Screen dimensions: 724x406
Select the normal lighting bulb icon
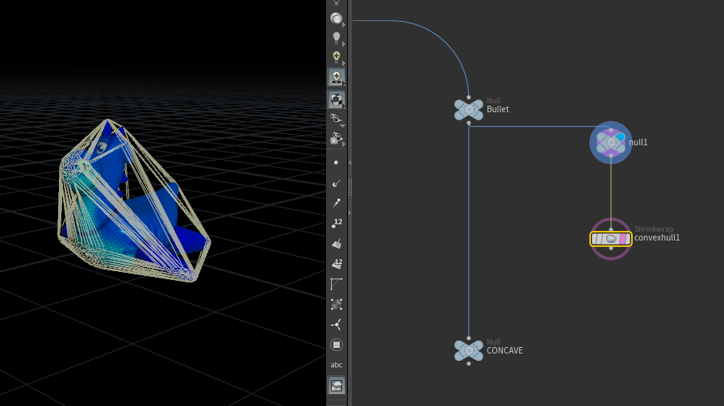[x=336, y=38]
